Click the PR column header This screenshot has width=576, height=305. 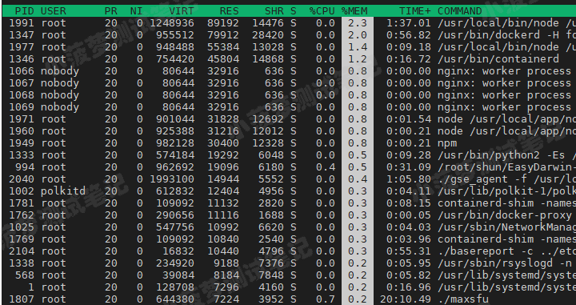(111, 11)
